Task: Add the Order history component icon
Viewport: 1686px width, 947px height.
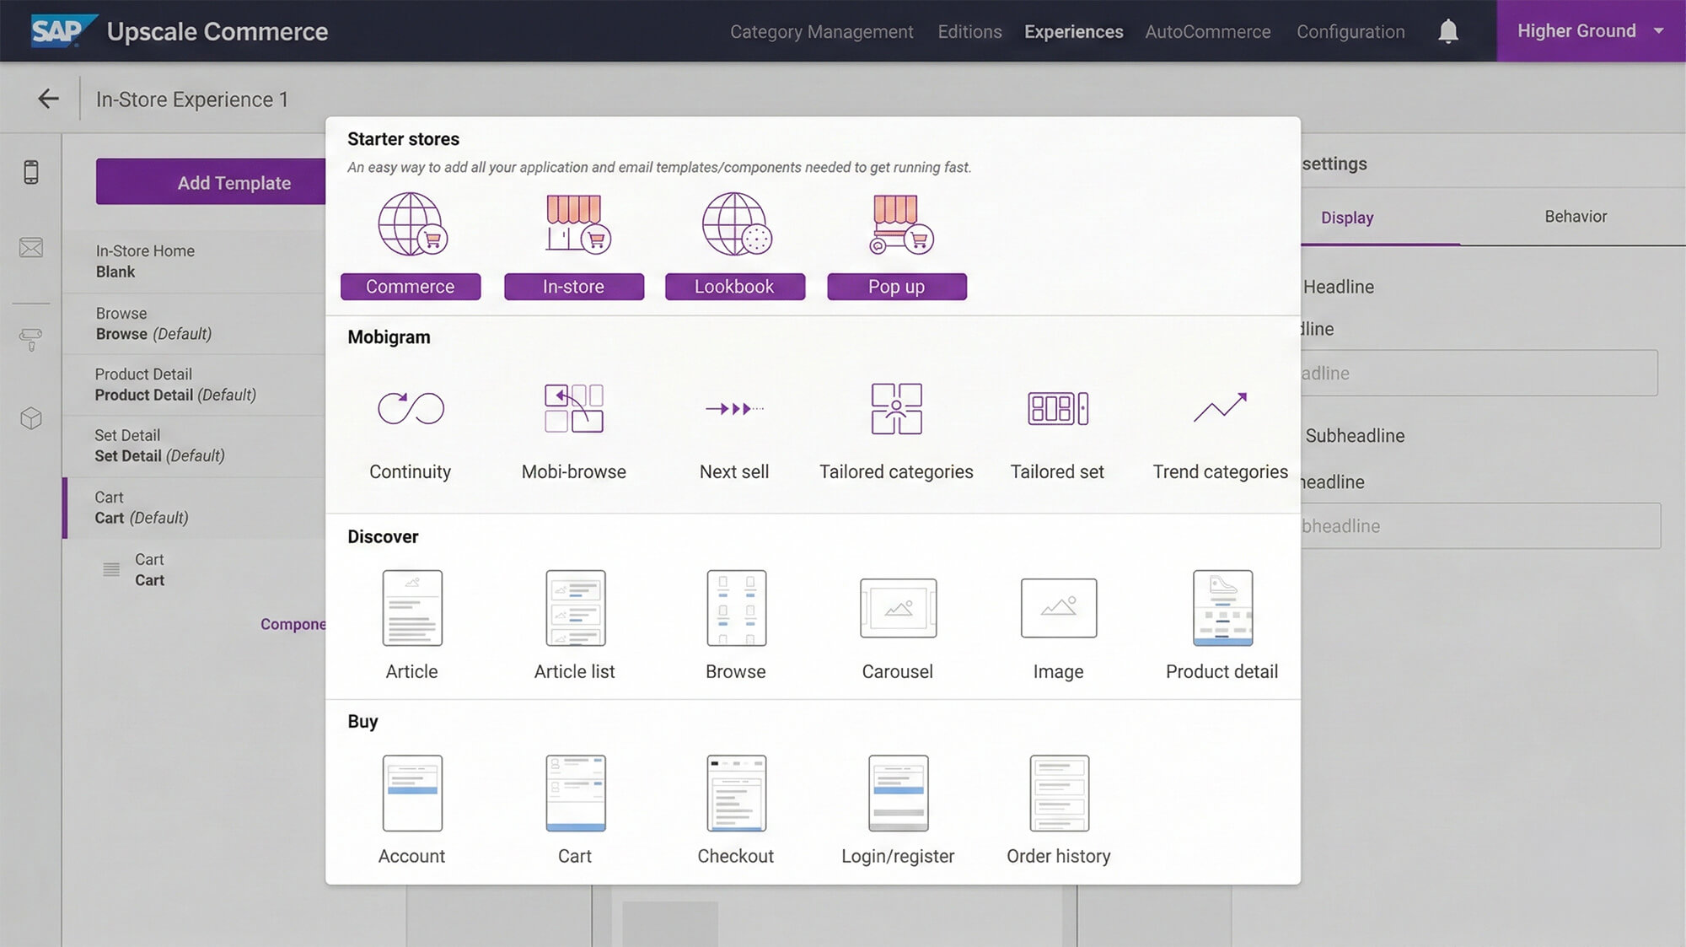Action: pyautogui.click(x=1059, y=794)
